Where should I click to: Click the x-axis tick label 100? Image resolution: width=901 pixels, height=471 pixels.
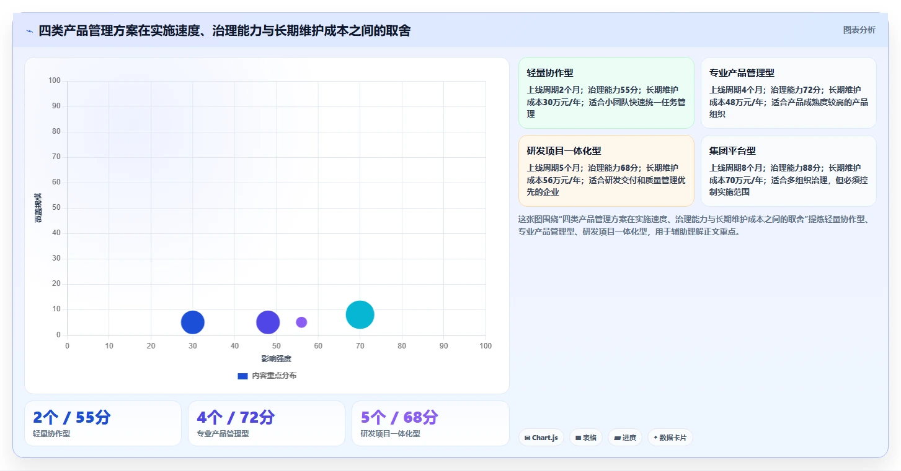486,346
